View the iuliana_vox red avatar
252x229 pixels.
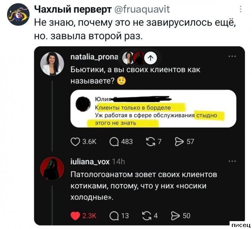(x=52, y=168)
